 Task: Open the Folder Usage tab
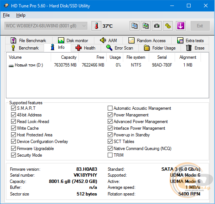[159, 48]
